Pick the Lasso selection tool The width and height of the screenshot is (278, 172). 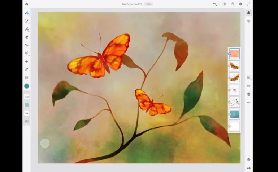(27, 53)
